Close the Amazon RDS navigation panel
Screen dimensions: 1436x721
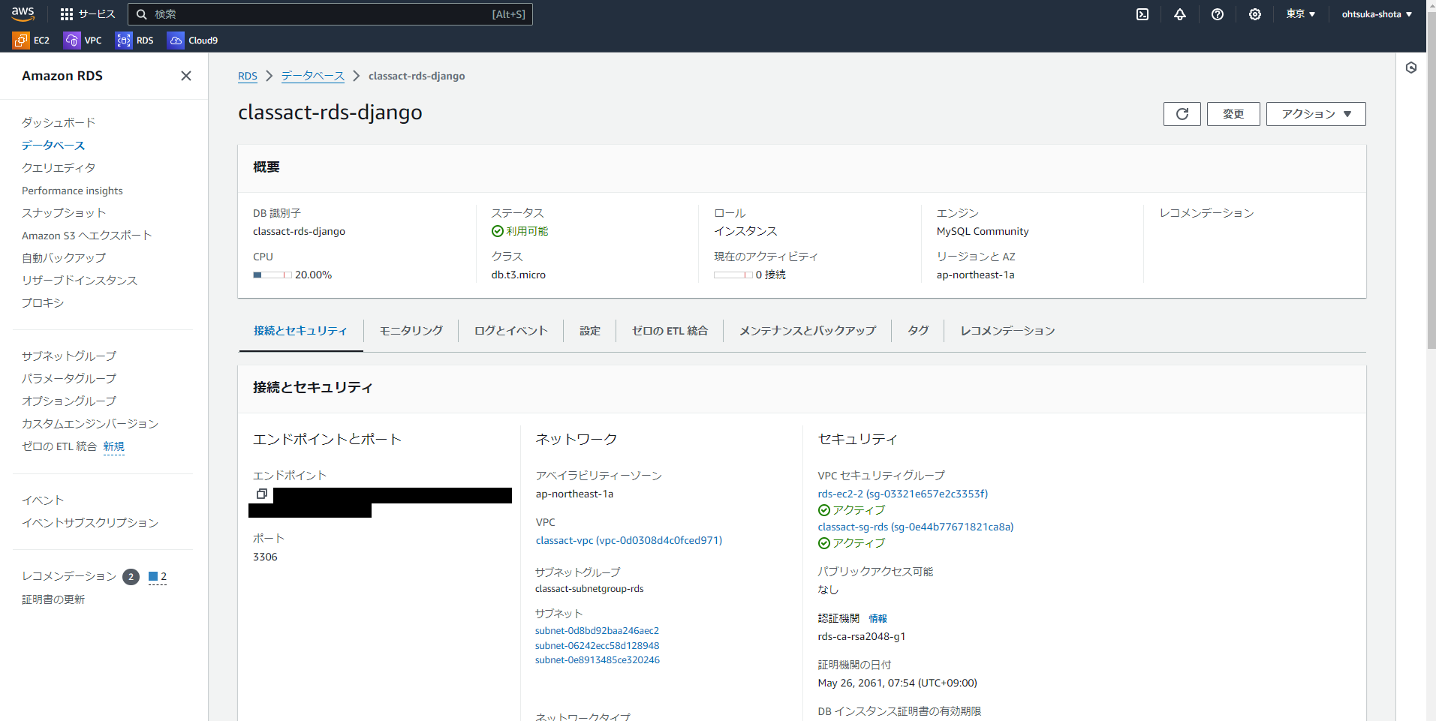[186, 76]
